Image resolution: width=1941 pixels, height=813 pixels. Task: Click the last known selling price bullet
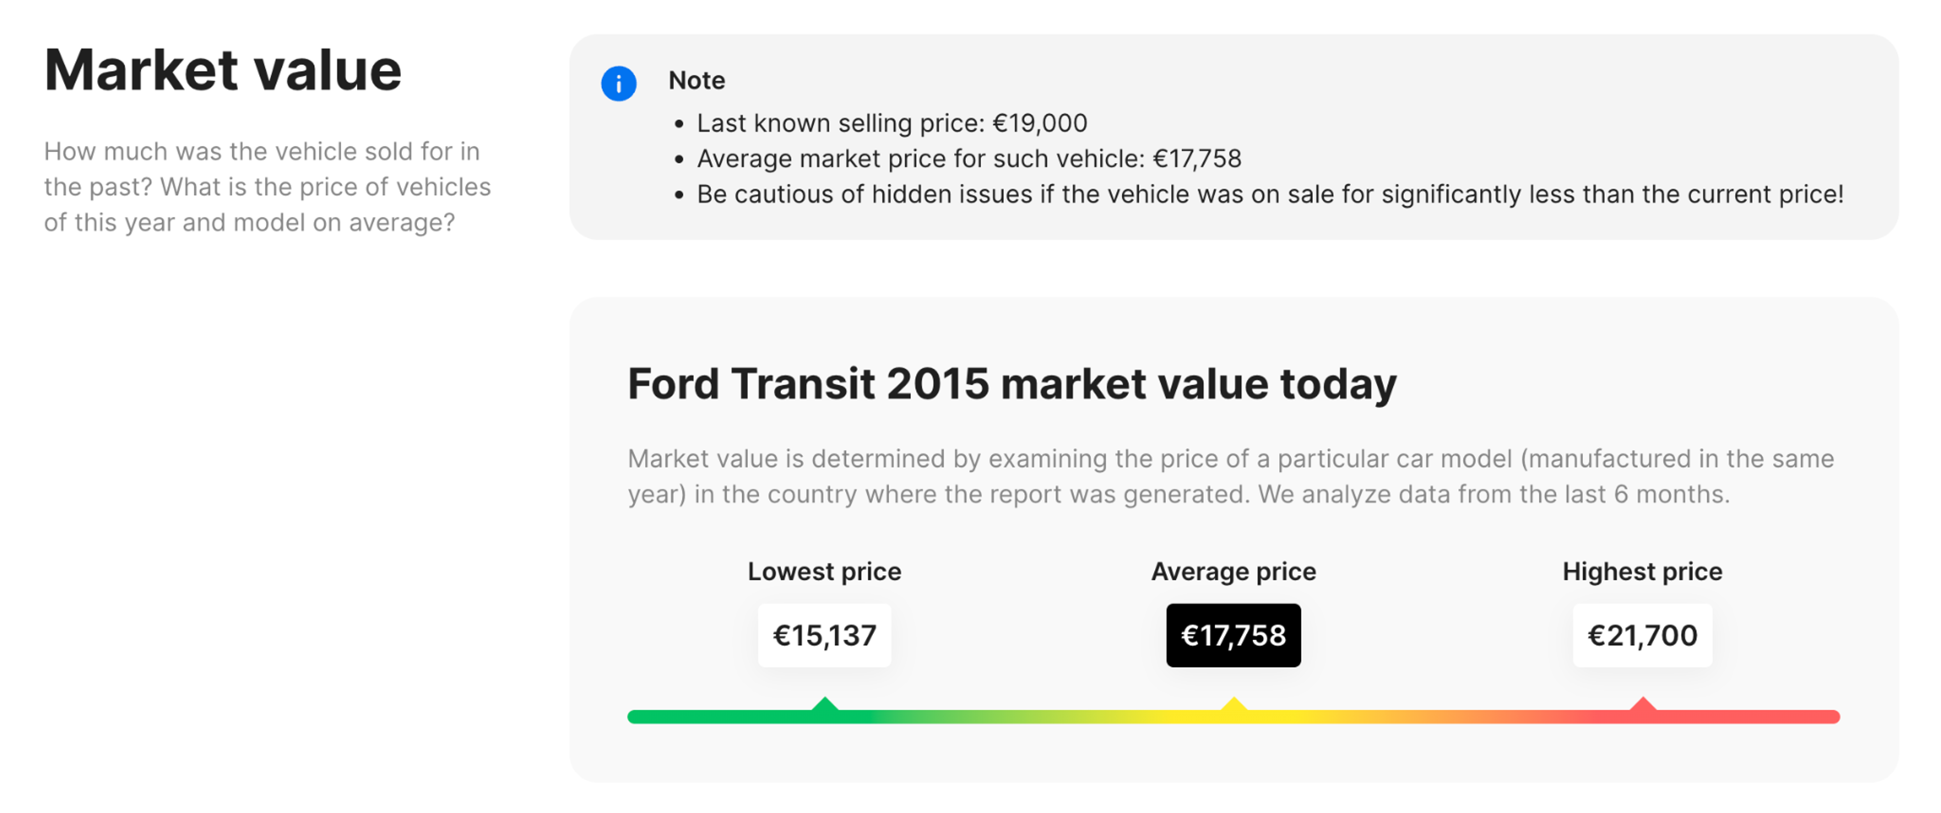(x=891, y=123)
